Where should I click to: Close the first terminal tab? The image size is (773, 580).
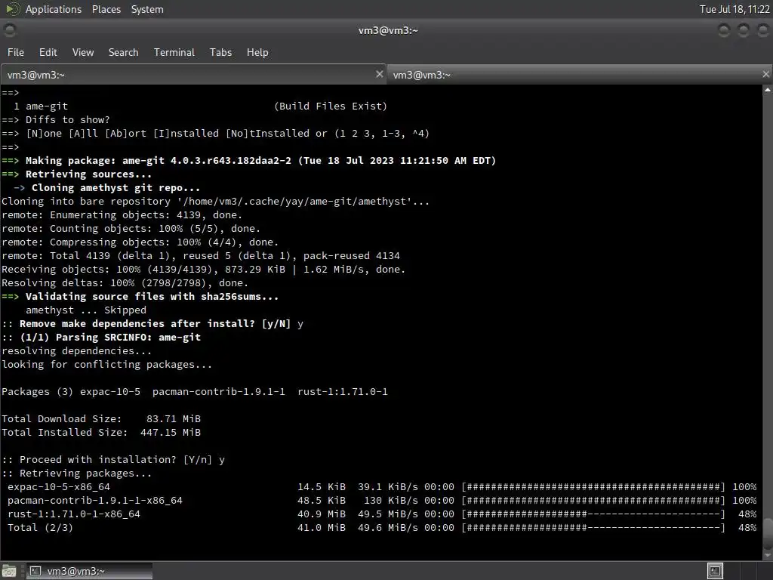click(x=379, y=74)
